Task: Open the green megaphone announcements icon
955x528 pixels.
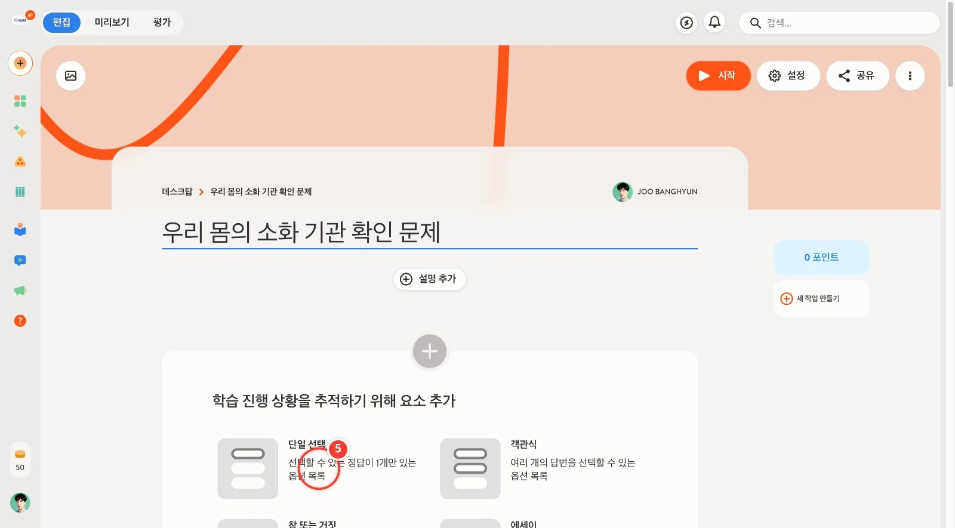Action: [x=20, y=291]
